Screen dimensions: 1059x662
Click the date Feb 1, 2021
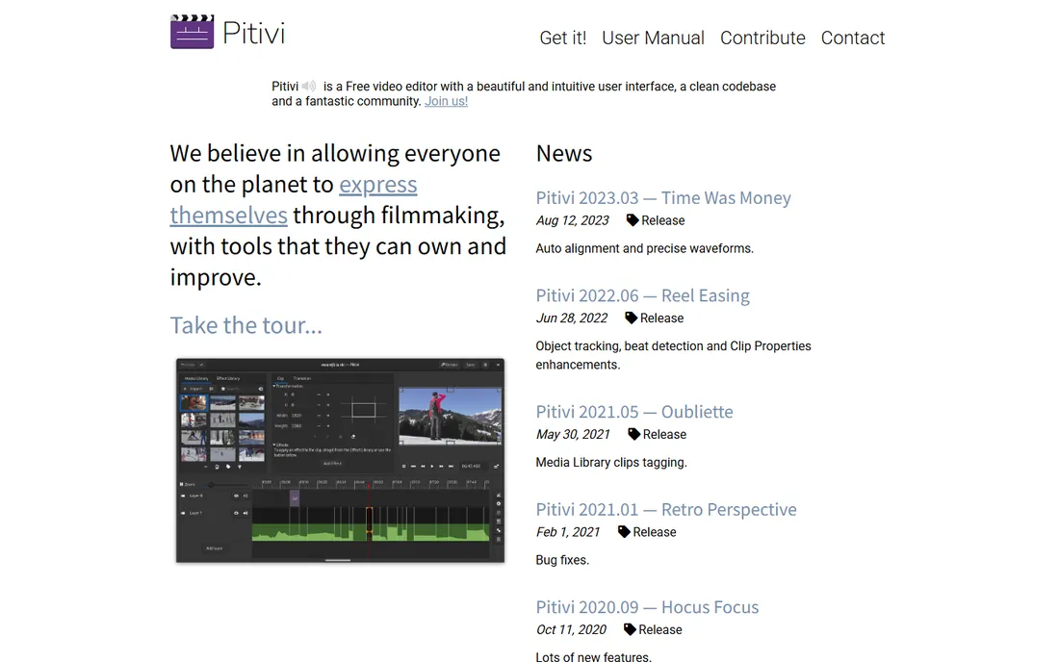point(568,532)
